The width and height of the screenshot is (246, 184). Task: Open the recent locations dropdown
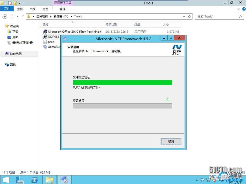(18, 16)
